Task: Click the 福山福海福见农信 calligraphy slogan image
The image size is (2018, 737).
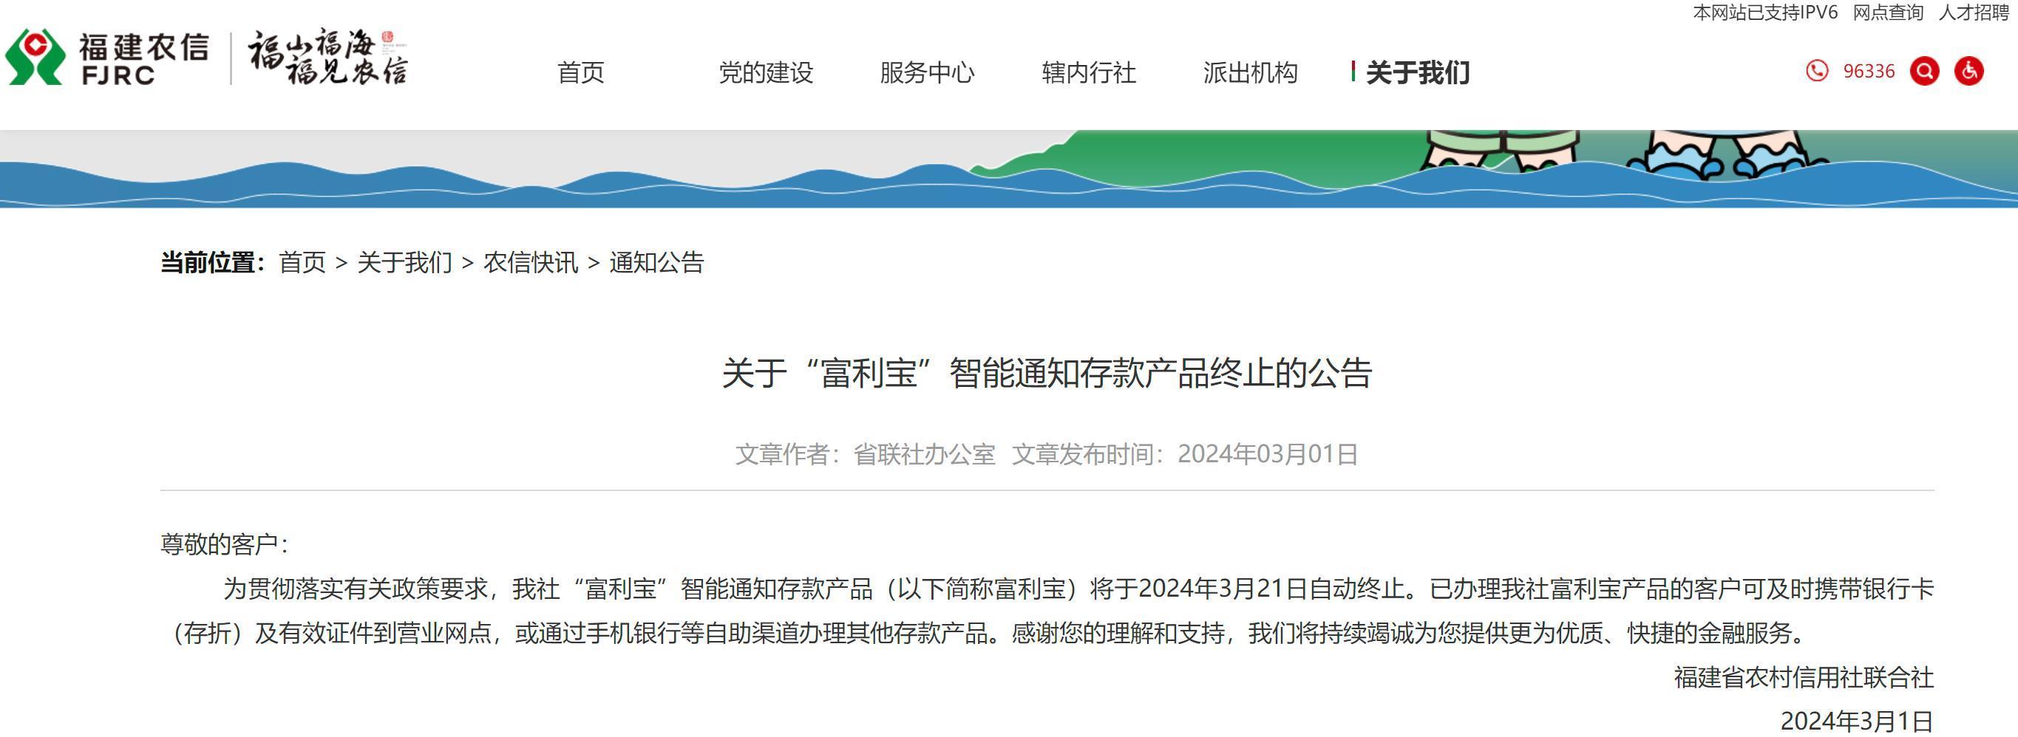Action: [x=328, y=57]
